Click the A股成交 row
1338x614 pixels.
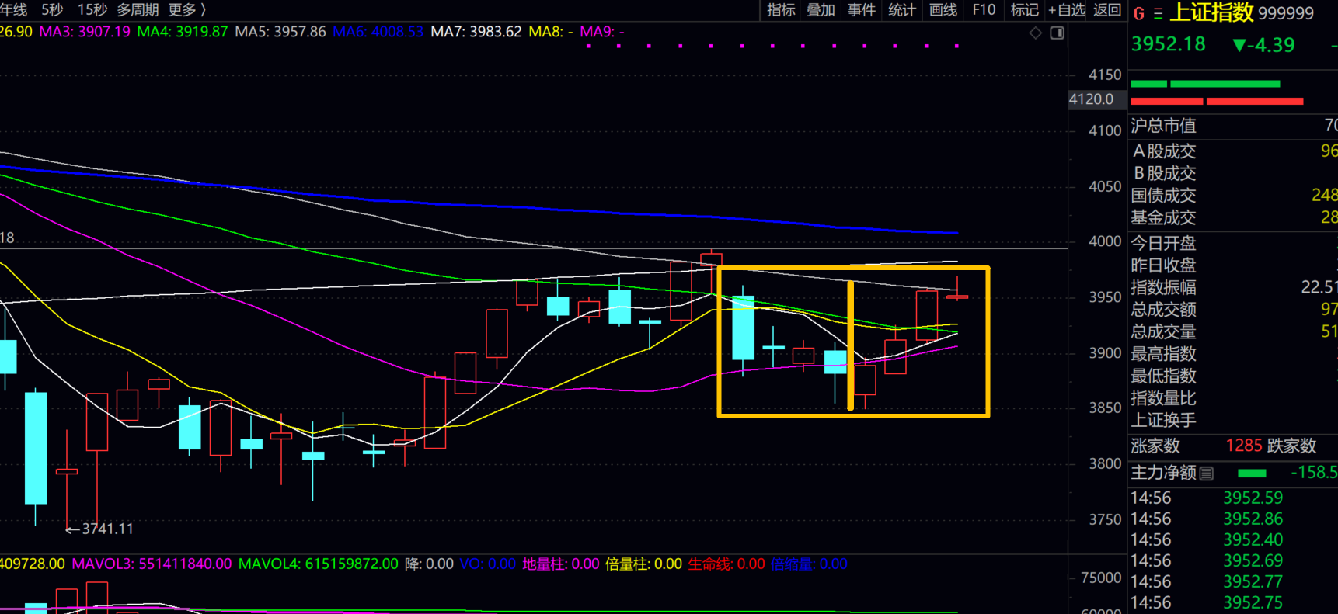pyautogui.click(x=1233, y=151)
